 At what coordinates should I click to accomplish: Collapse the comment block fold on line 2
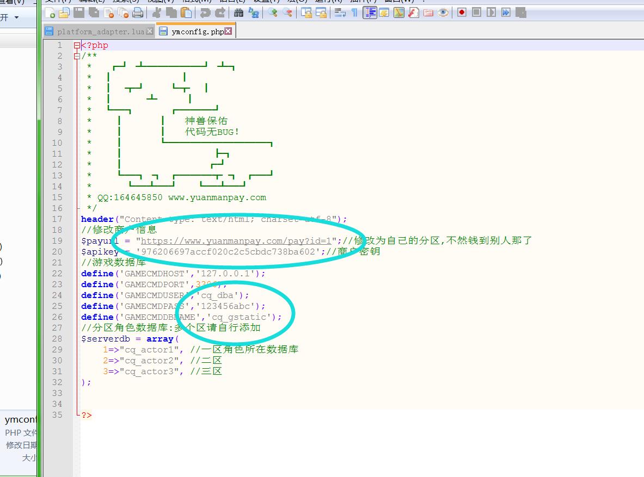[x=77, y=56]
